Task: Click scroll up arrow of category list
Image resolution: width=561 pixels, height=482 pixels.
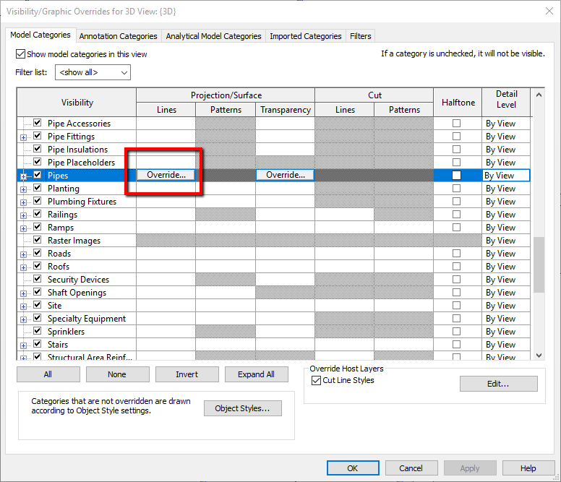Action: pyautogui.click(x=539, y=95)
